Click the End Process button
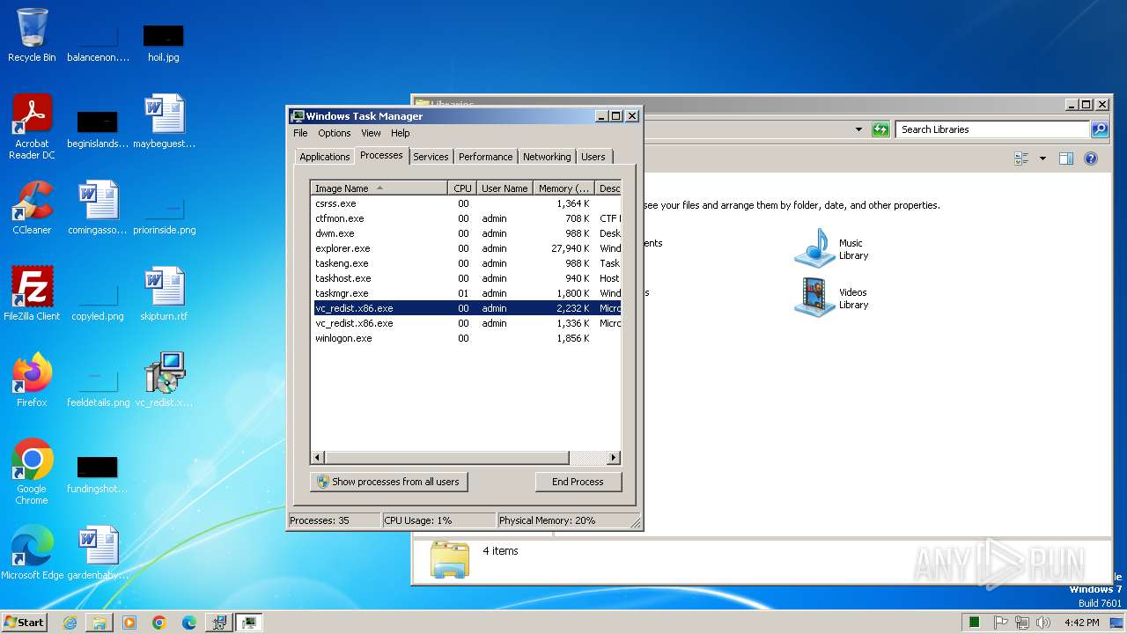The image size is (1127, 634). tap(578, 482)
